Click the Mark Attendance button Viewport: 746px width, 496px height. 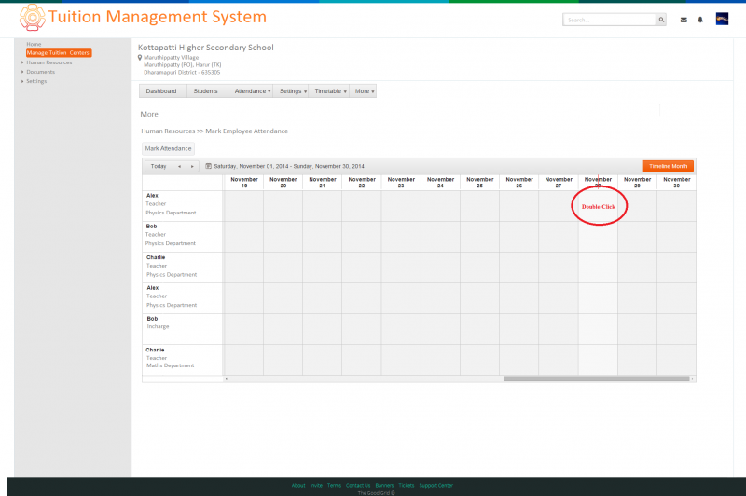coord(169,149)
